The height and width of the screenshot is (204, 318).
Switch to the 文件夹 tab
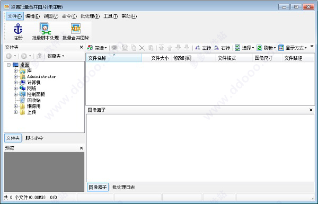13,138
